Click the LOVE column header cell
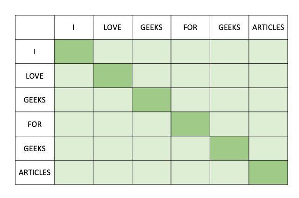 coord(113,27)
